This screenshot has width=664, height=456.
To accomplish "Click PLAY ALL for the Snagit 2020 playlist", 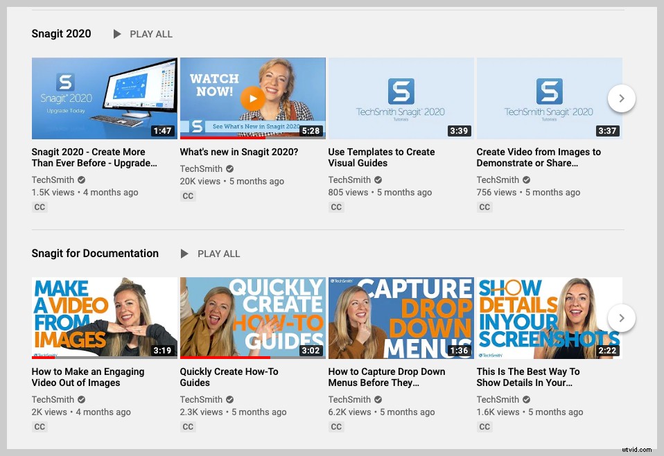I will tap(151, 33).
